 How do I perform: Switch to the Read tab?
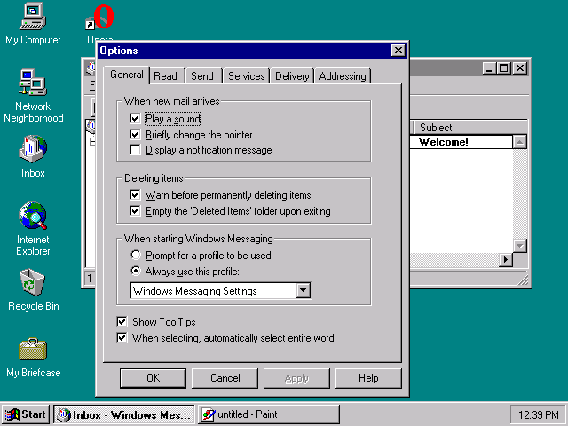pyautogui.click(x=166, y=76)
